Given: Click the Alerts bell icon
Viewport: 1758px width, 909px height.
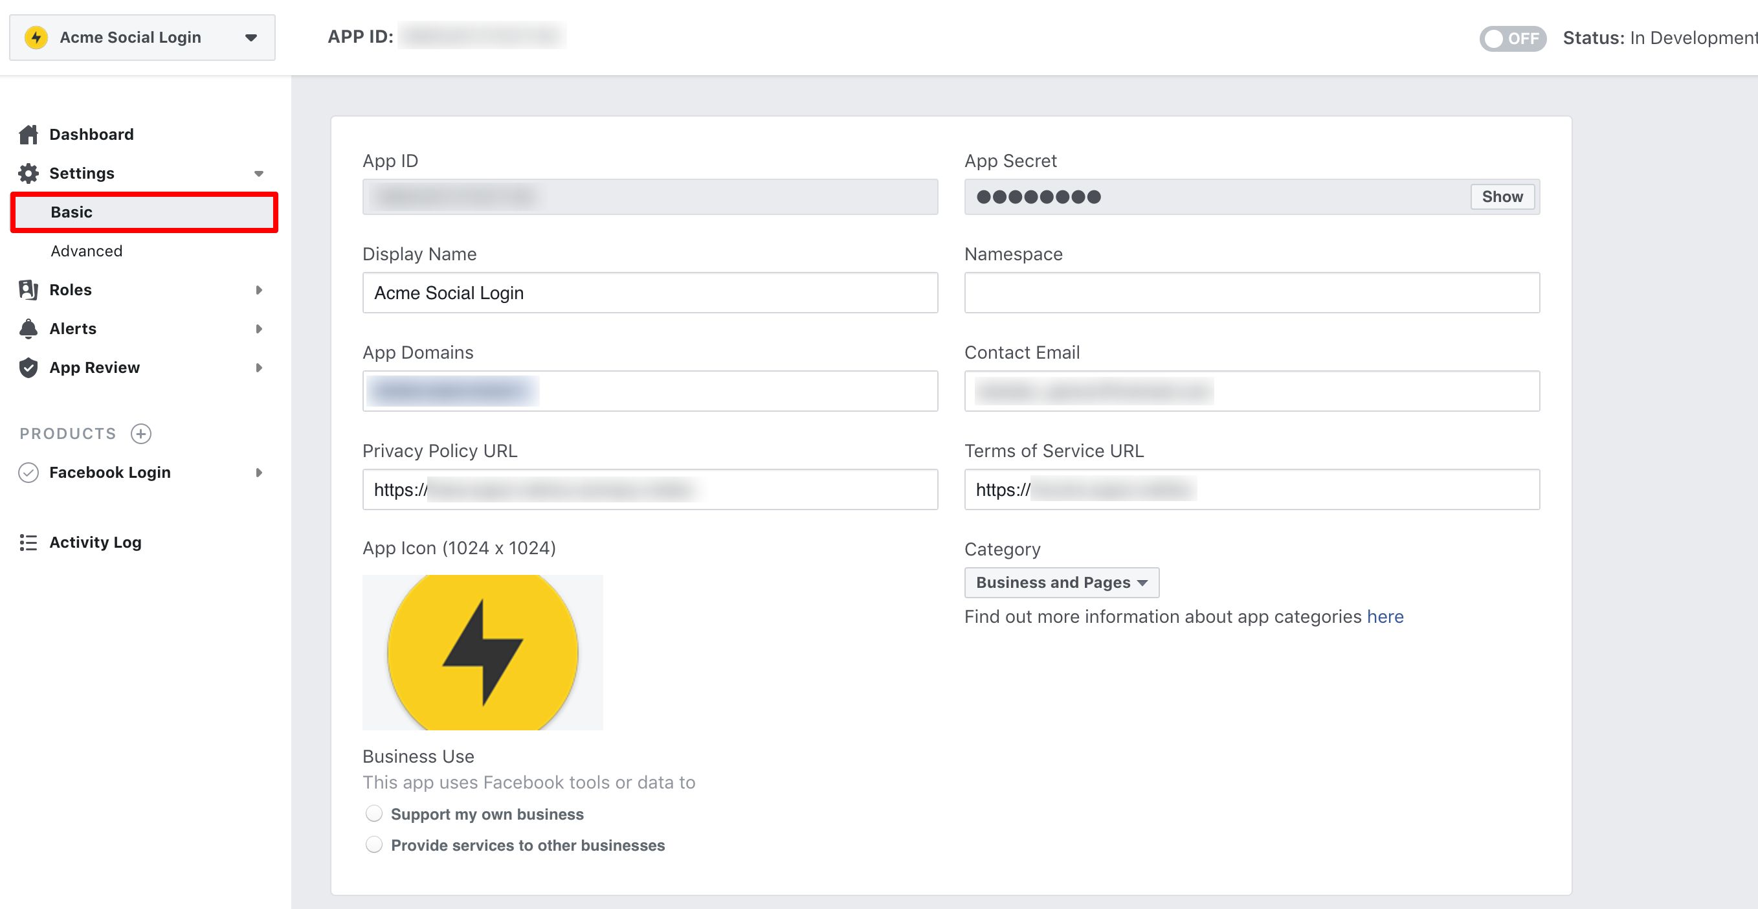Looking at the screenshot, I should tap(28, 328).
